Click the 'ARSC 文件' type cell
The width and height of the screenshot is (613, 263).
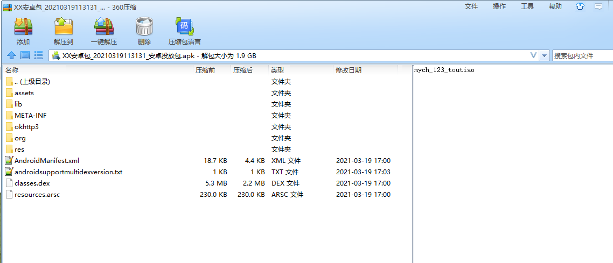pos(287,195)
